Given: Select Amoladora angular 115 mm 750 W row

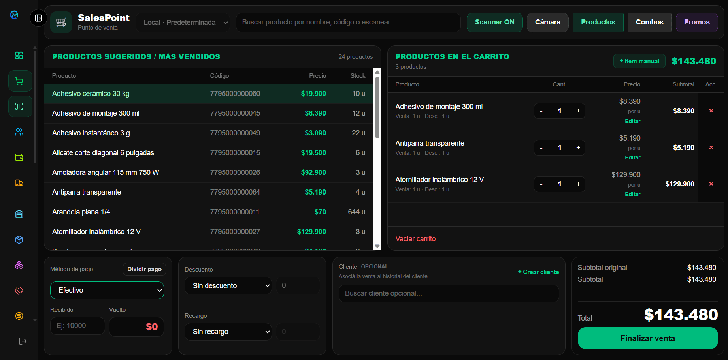Looking at the screenshot, I should [209, 172].
